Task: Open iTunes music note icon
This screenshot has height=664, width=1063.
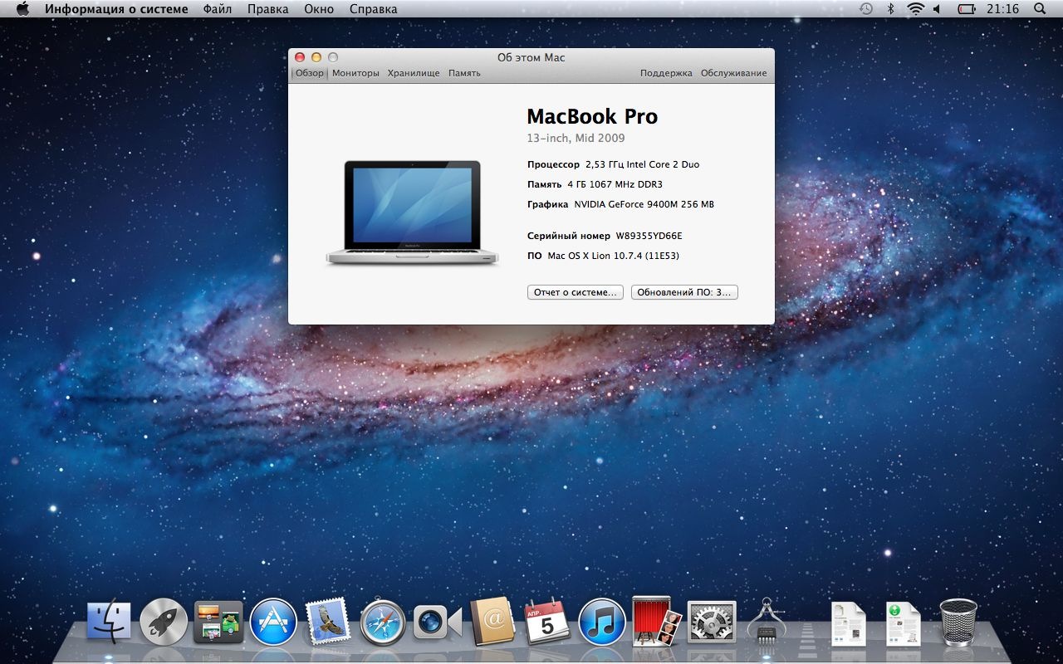Action: (602, 622)
